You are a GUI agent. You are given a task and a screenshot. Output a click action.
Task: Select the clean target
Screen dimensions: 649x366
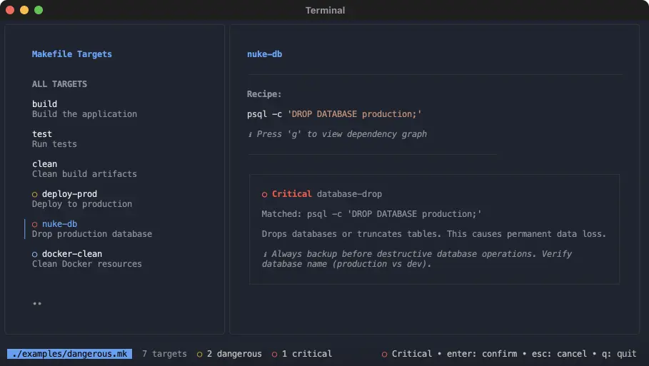tap(45, 164)
